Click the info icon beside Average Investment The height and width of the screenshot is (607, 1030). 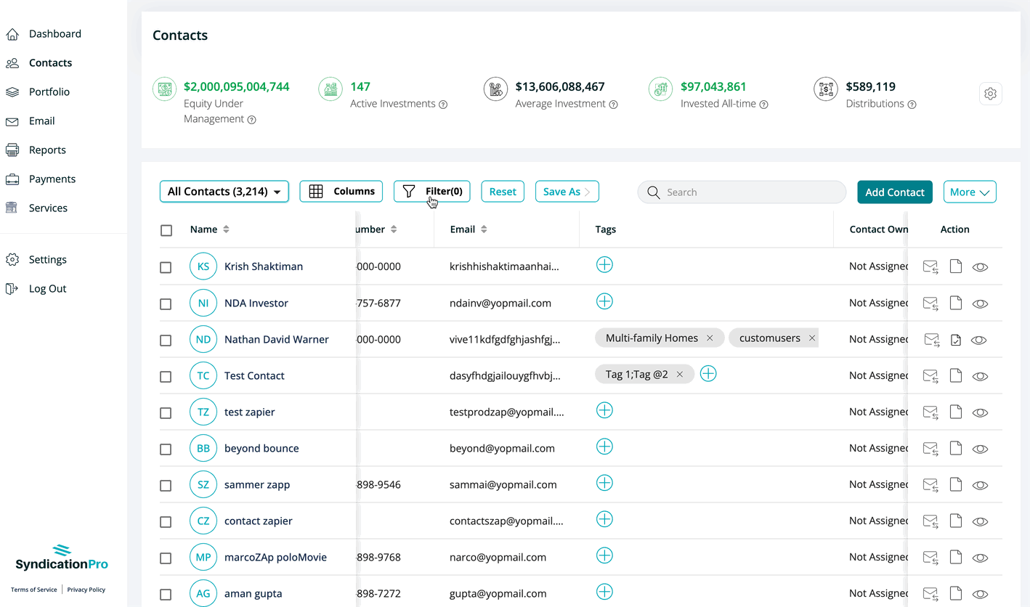(x=613, y=105)
